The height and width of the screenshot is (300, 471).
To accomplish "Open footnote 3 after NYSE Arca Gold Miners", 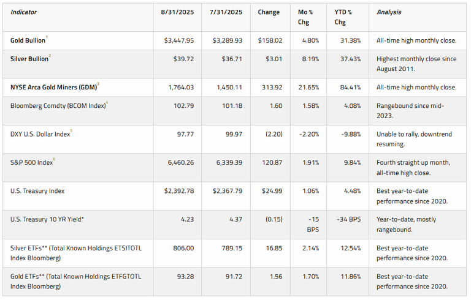I will click(98, 84).
